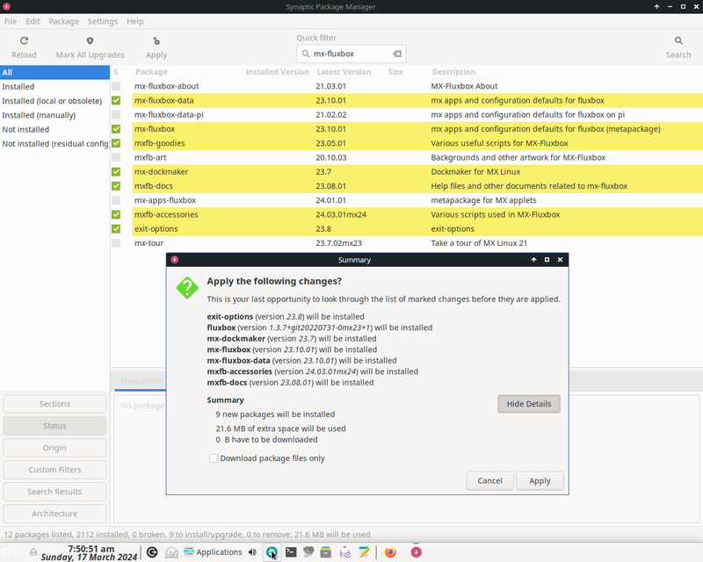Click the volume speaker icon in taskbar
Image resolution: width=703 pixels, height=562 pixels.
(x=252, y=552)
